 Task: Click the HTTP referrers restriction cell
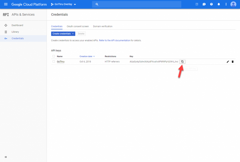(x=112, y=62)
